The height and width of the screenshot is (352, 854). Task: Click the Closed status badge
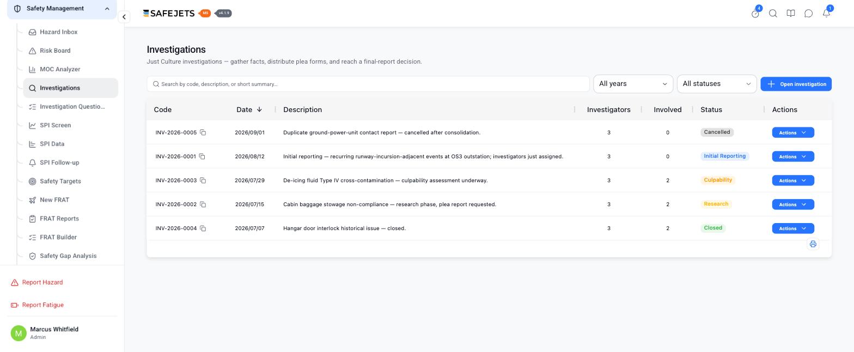tap(712, 228)
